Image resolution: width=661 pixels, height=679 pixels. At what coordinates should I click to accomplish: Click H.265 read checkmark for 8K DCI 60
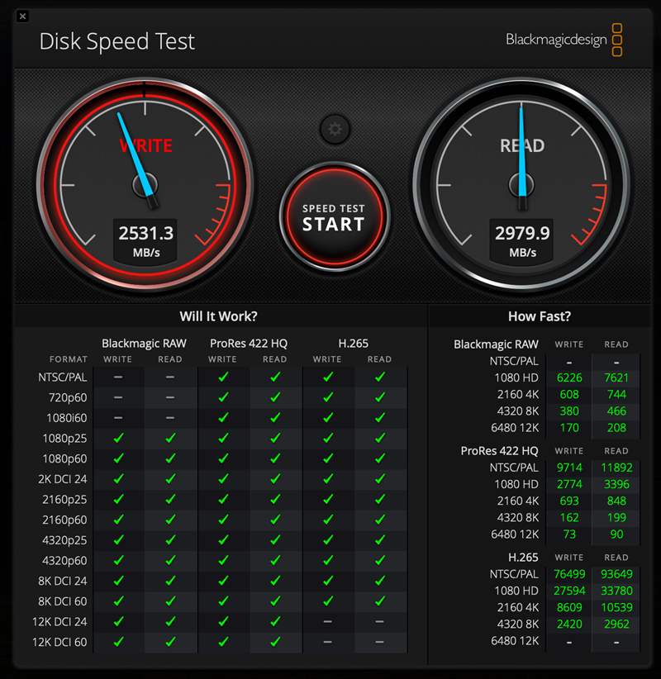(x=379, y=601)
